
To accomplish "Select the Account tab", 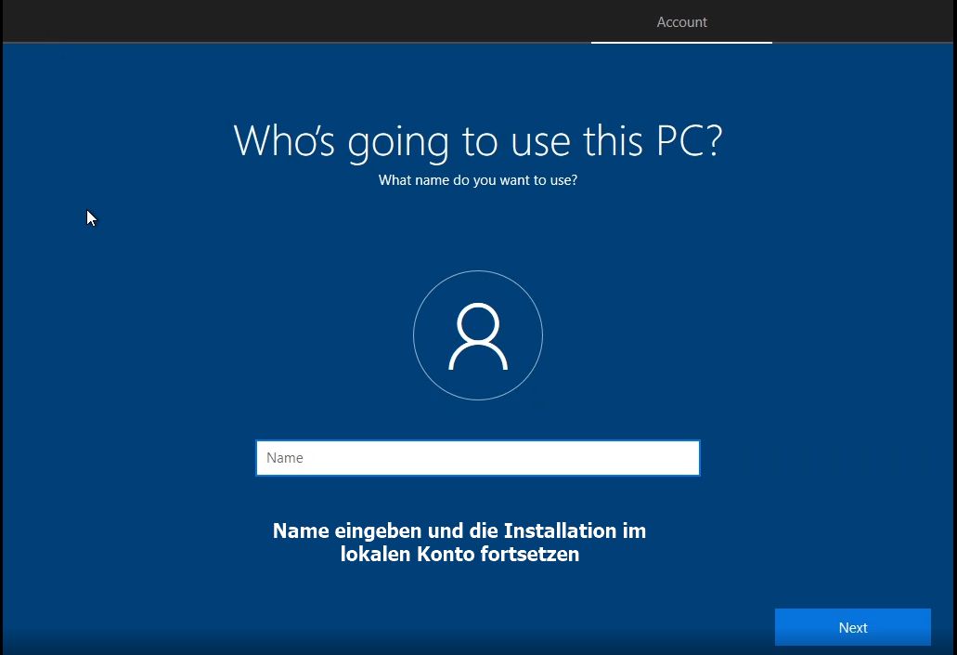I will pos(681,22).
